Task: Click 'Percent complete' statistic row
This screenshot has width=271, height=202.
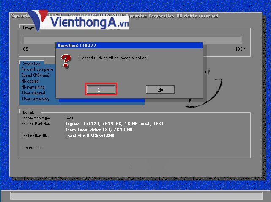Action: [x=37, y=69]
